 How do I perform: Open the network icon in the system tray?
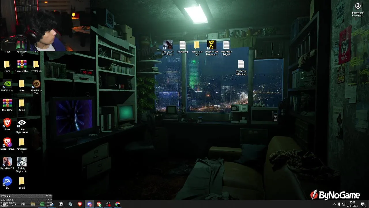344,204
